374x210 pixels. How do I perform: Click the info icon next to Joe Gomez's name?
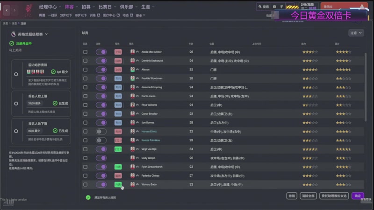137,123
